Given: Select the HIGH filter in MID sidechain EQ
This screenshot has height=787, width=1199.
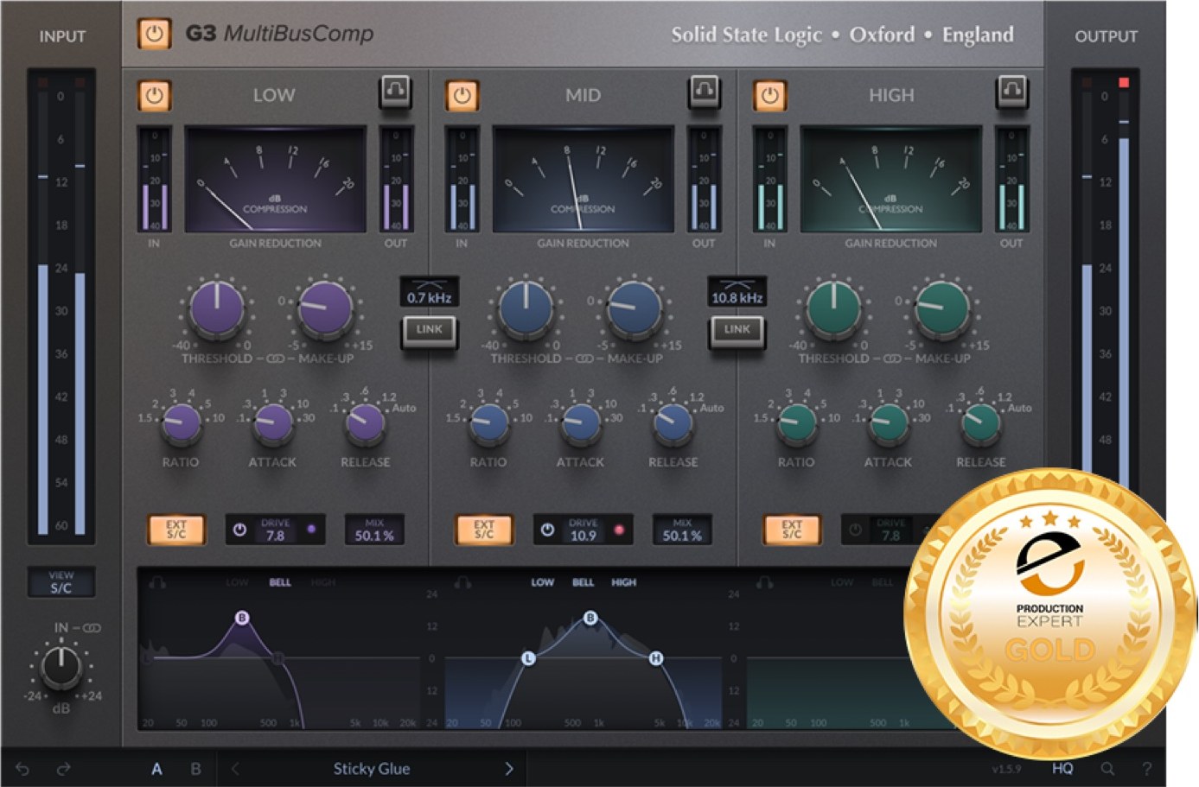Looking at the screenshot, I should coord(623,582).
